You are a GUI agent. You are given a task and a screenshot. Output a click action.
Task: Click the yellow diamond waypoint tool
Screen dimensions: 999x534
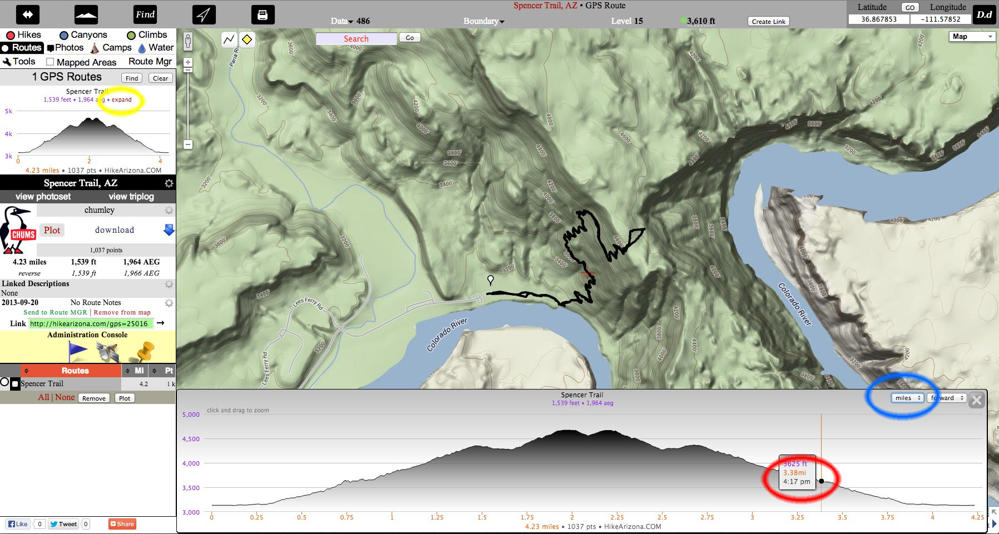coord(247,39)
